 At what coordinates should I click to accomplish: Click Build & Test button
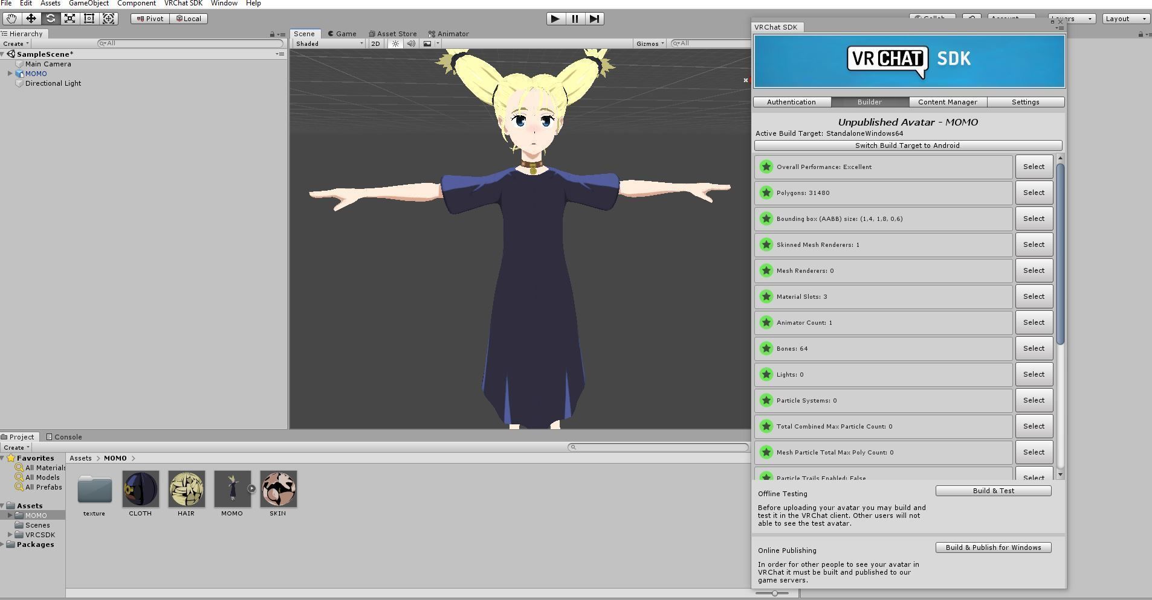(x=994, y=491)
